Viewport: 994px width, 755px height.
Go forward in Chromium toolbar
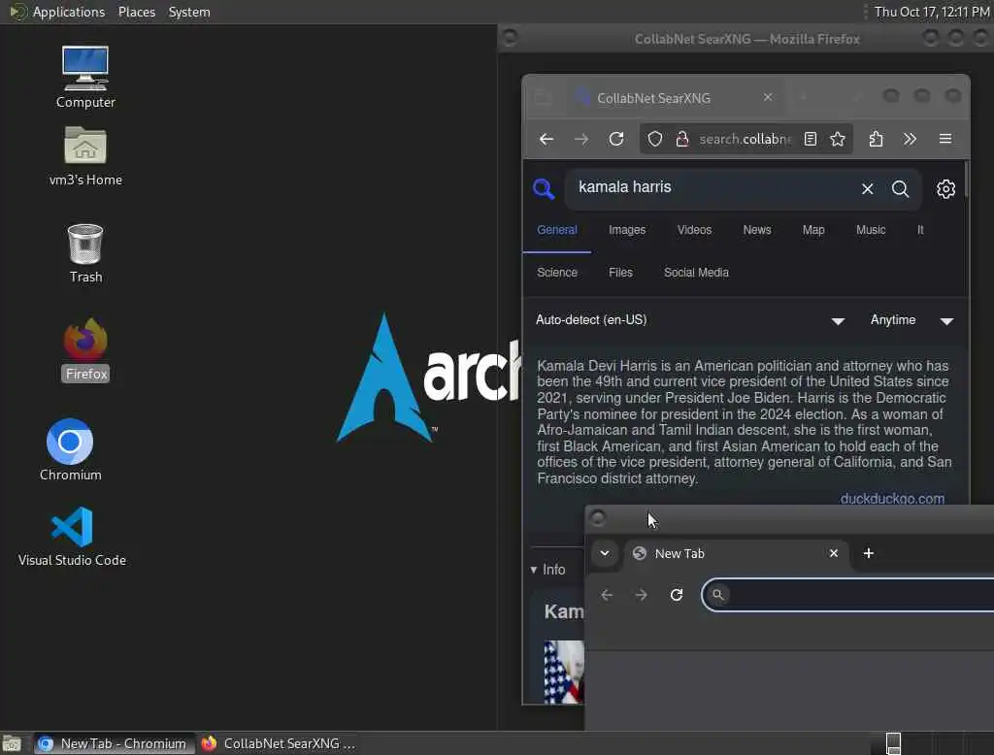[x=641, y=595]
